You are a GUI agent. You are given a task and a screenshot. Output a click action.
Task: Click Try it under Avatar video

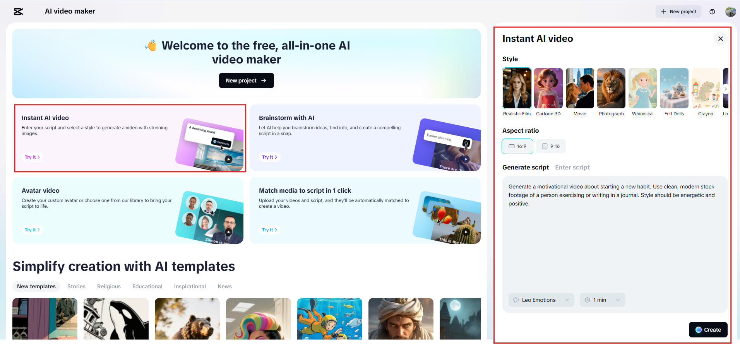32,230
